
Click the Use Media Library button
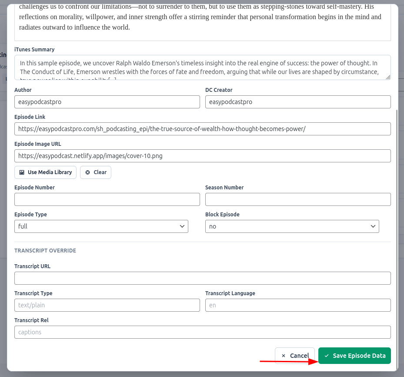click(x=45, y=172)
